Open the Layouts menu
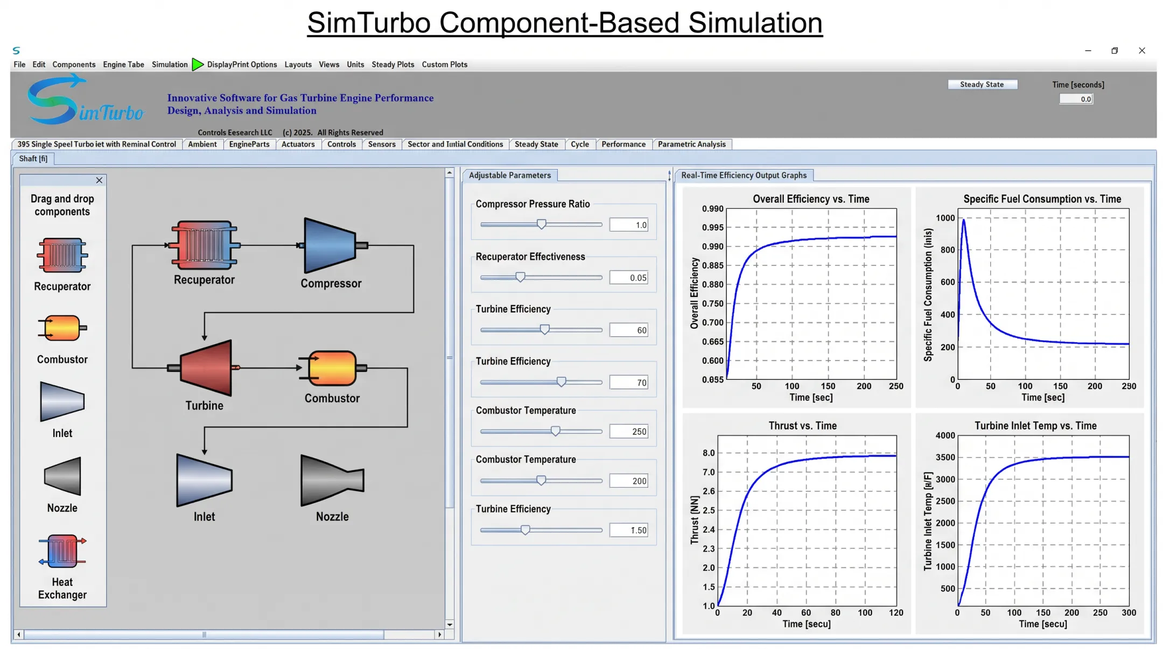Viewport: 1163px width, 649px height. pos(298,65)
